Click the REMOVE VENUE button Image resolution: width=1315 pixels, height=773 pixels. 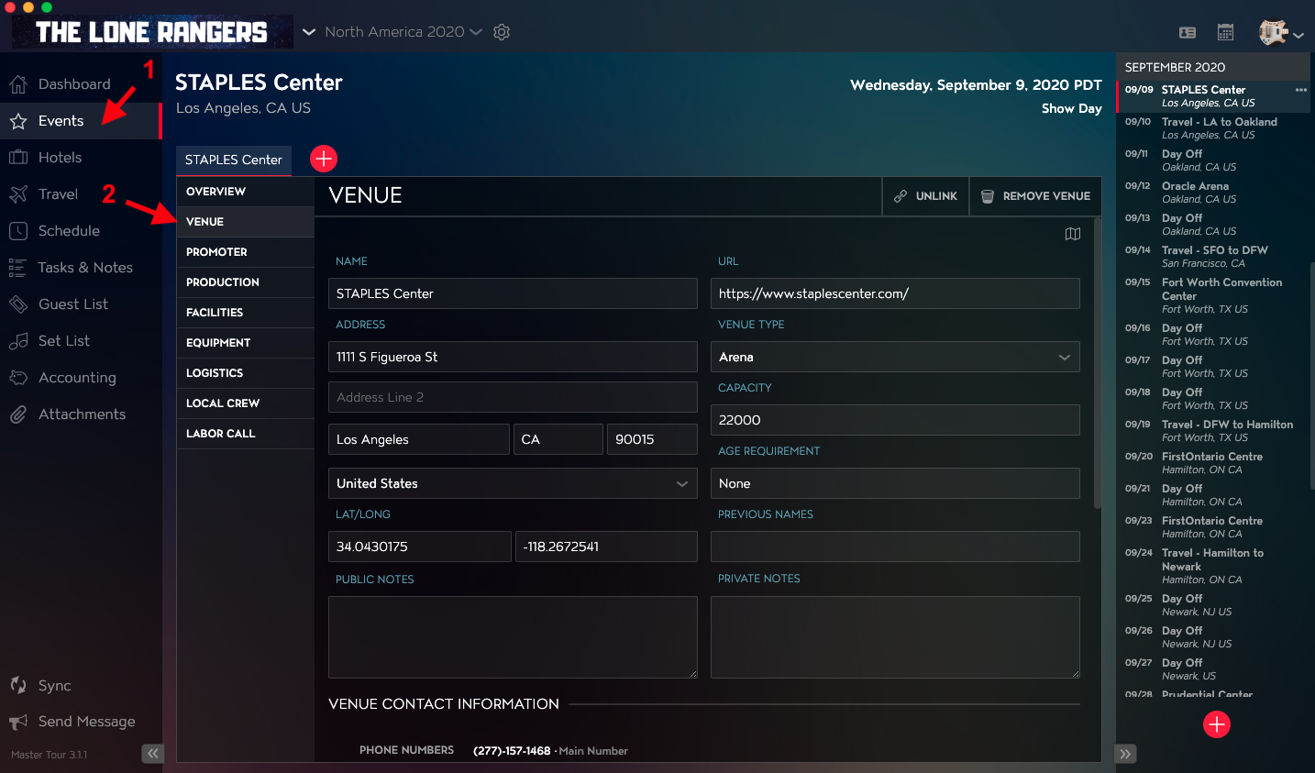tap(1035, 196)
